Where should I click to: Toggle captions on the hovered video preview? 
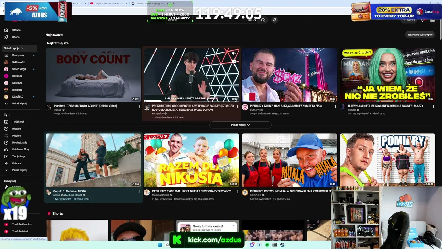[234, 61]
